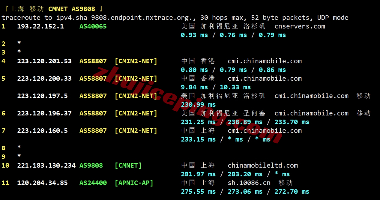The width and height of the screenshot is (380, 200).
Task: Click the green CMNET tag
Action: point(128,166)
